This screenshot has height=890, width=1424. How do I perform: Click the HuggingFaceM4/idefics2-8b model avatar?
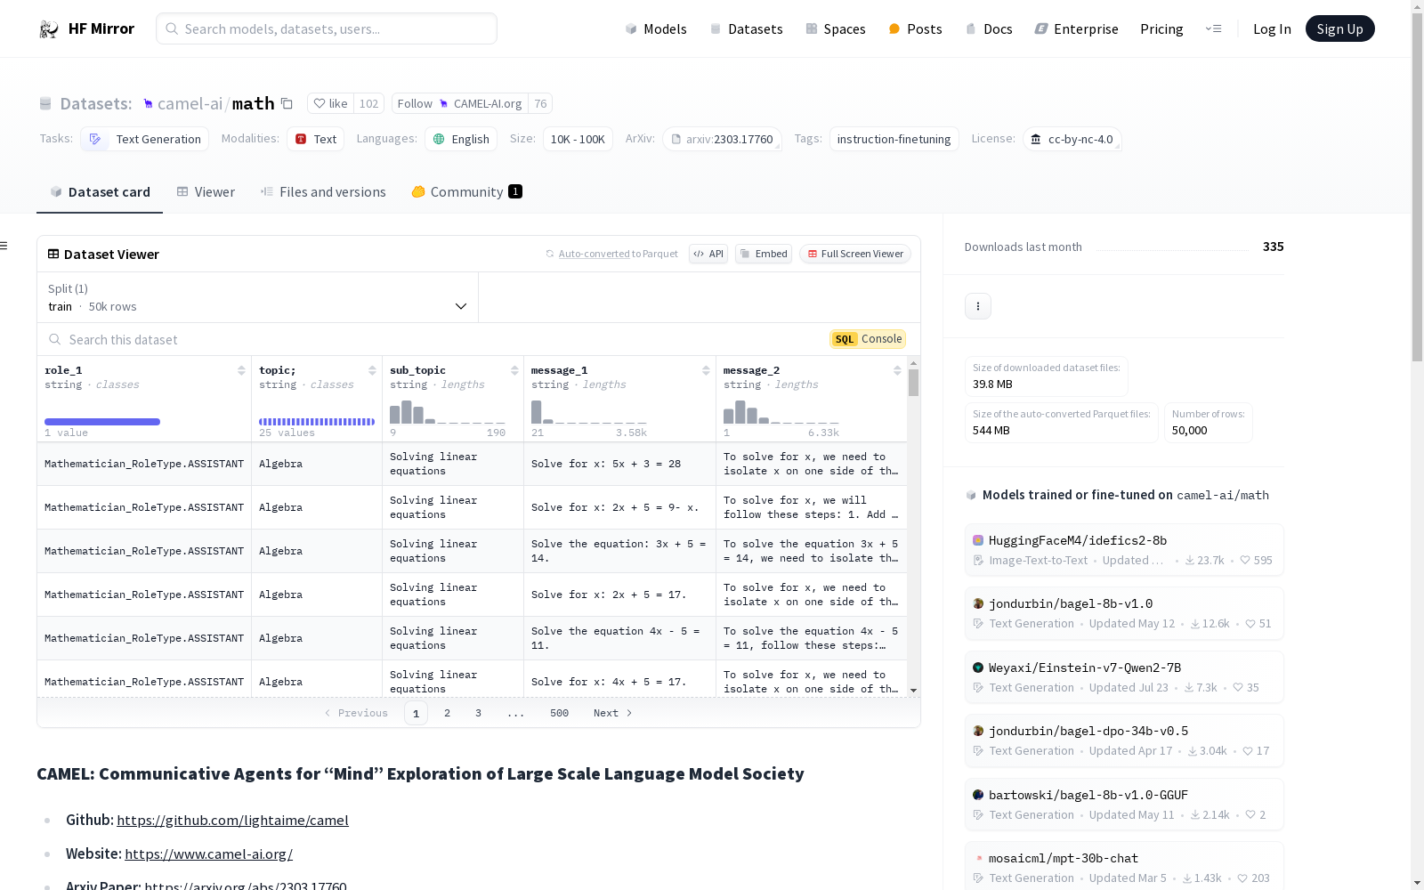978,540
